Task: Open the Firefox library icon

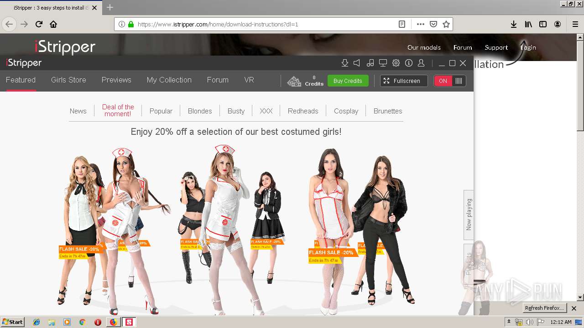Action: 528,24
